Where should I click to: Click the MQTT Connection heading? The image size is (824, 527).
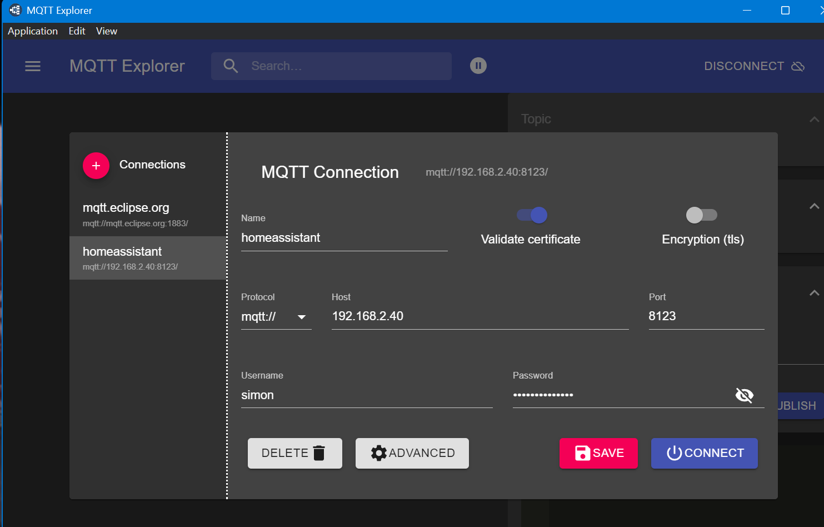click(330, 172)
